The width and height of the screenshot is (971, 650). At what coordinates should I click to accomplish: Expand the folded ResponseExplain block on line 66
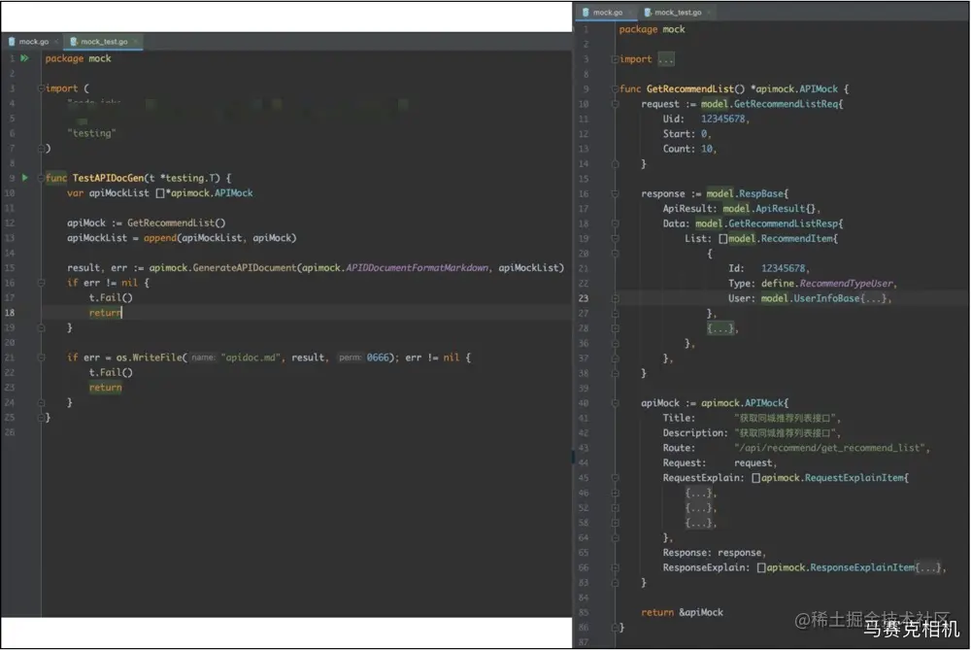point(615,567)
